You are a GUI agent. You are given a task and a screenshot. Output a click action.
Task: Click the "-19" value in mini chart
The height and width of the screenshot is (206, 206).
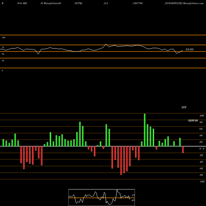(133, 195)
